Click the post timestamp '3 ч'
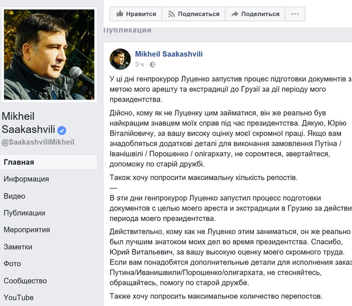Viewport: 352px width, 306px height. [139, 65]
